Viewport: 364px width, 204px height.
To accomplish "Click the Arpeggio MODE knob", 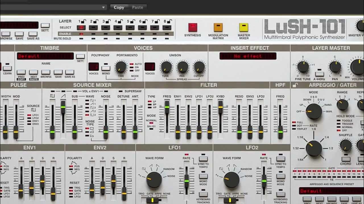I will click(x=314, y=111).
